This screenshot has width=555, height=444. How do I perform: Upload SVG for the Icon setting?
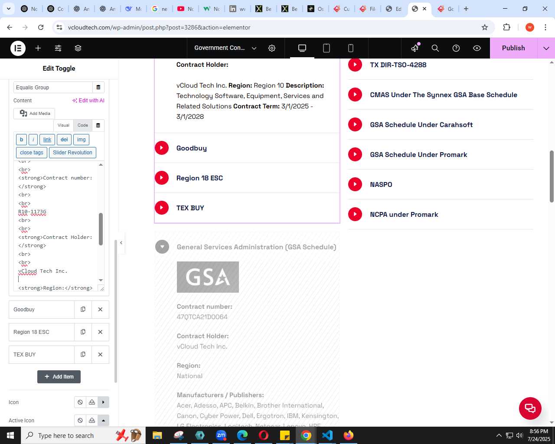pos(92,402)
